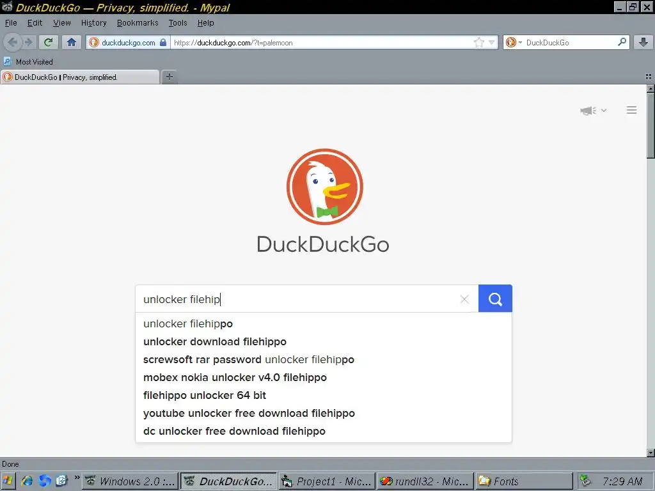655x491 pixels.
Task: Switch to the Project1 taskbar window
Action: coord(327,481)
